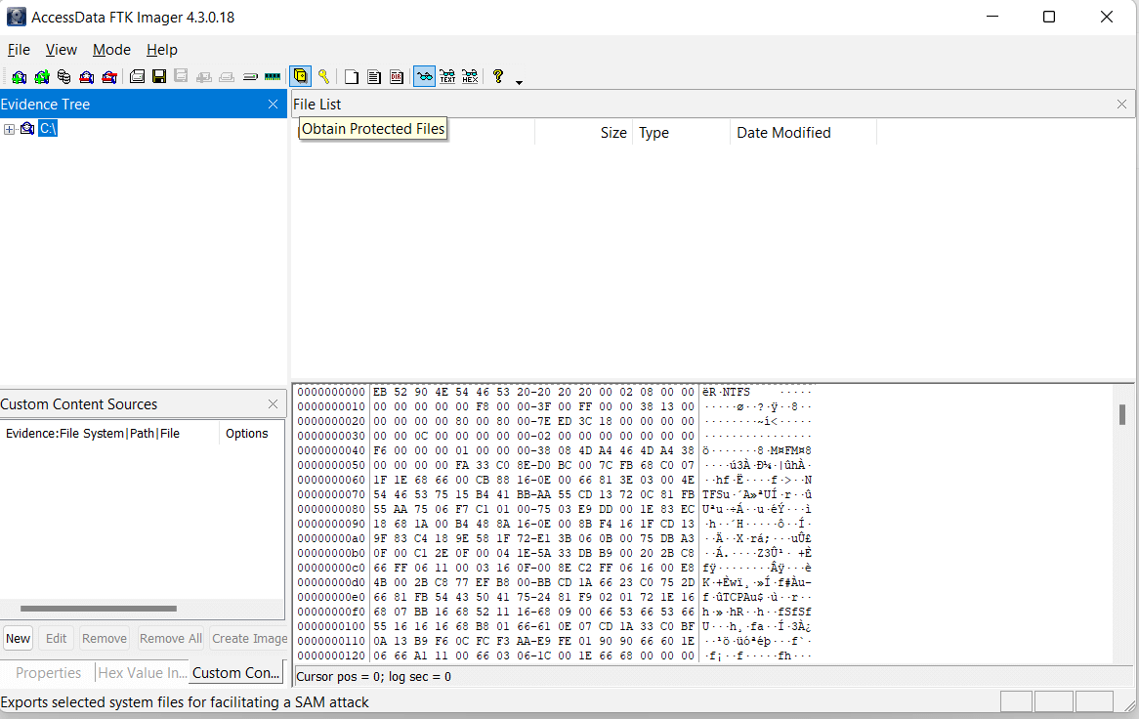The width and height of the screenshot is (1139, 719).
Task: Toggle automatic file view glasses icon
Action: (x=424, y=76)
